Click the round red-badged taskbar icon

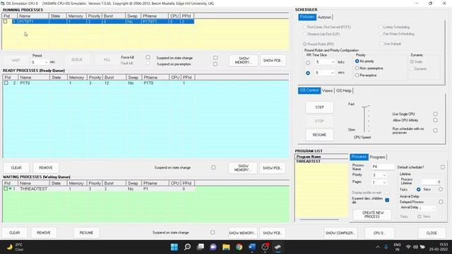(265, 247)
